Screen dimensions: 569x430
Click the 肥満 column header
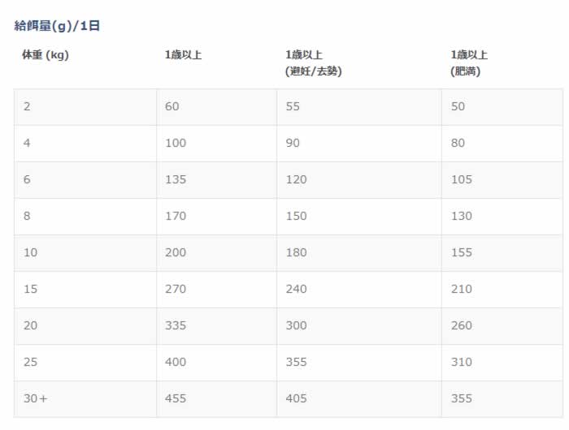[x=466, y=71]
